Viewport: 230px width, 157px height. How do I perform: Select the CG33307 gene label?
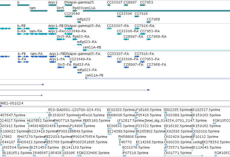115,2
